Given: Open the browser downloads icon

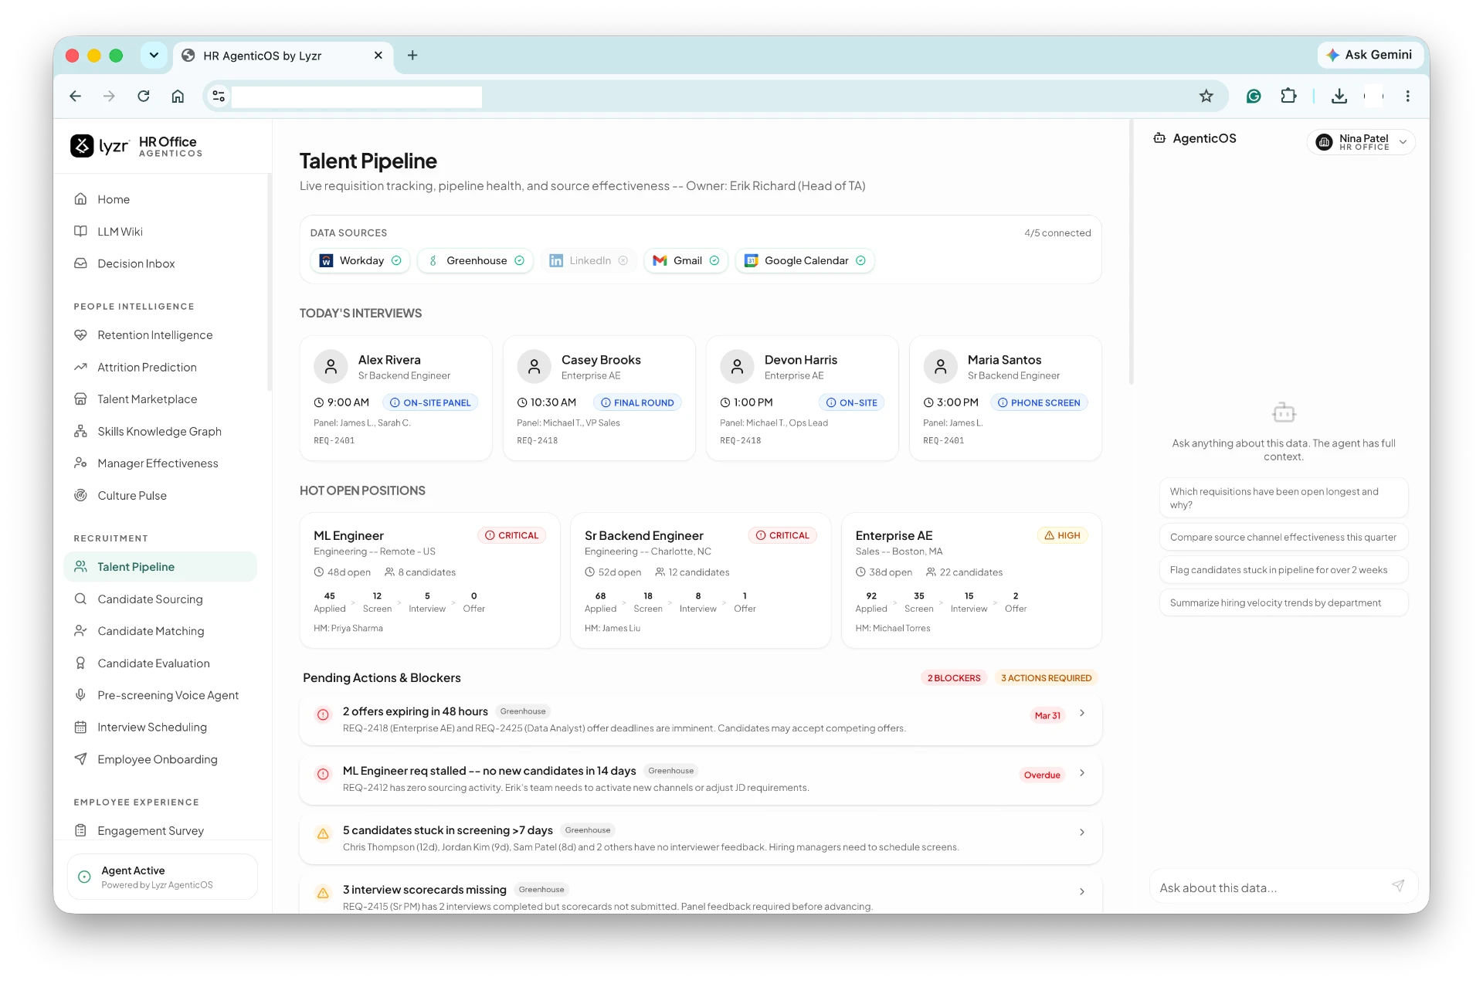Looking at the screenshot, I should [x=1339, y=96].
